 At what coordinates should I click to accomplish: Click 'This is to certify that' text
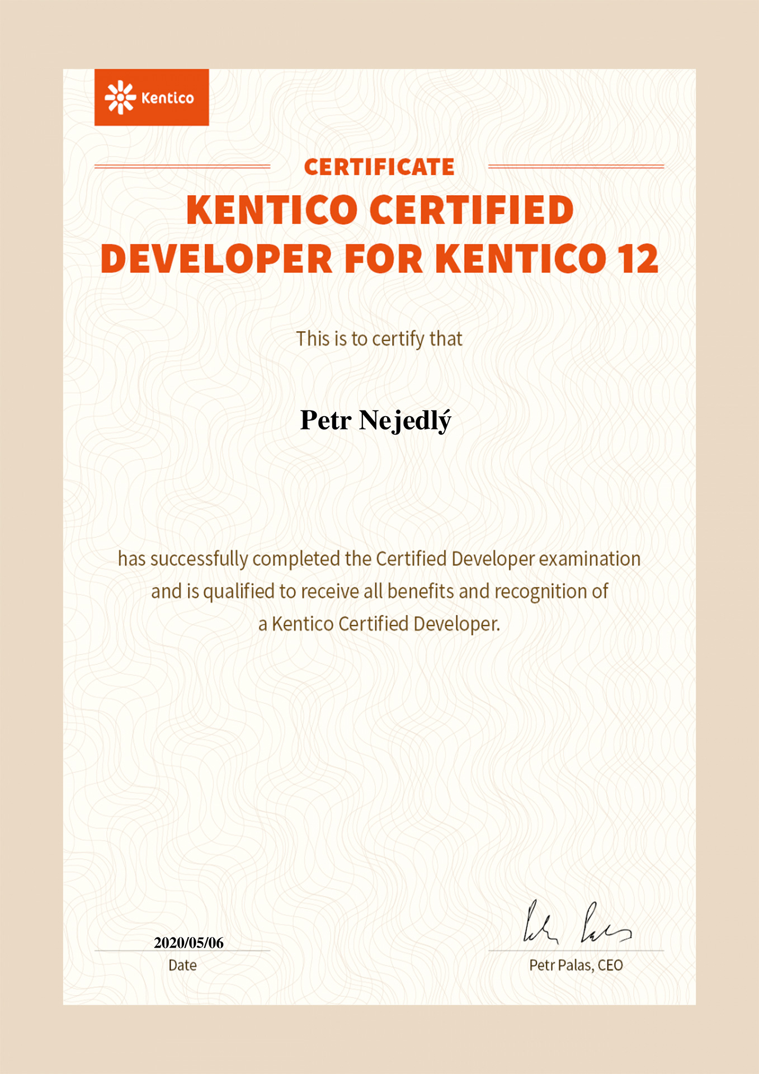[379, 339]
